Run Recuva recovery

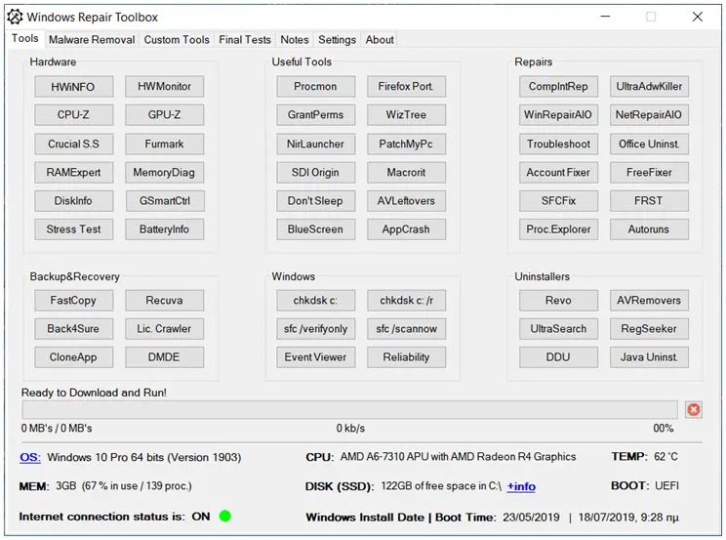click(x=164, y=301)
